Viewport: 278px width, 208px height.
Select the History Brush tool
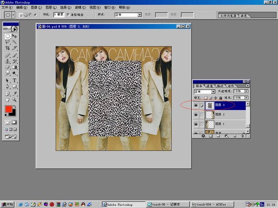[14, 61]
